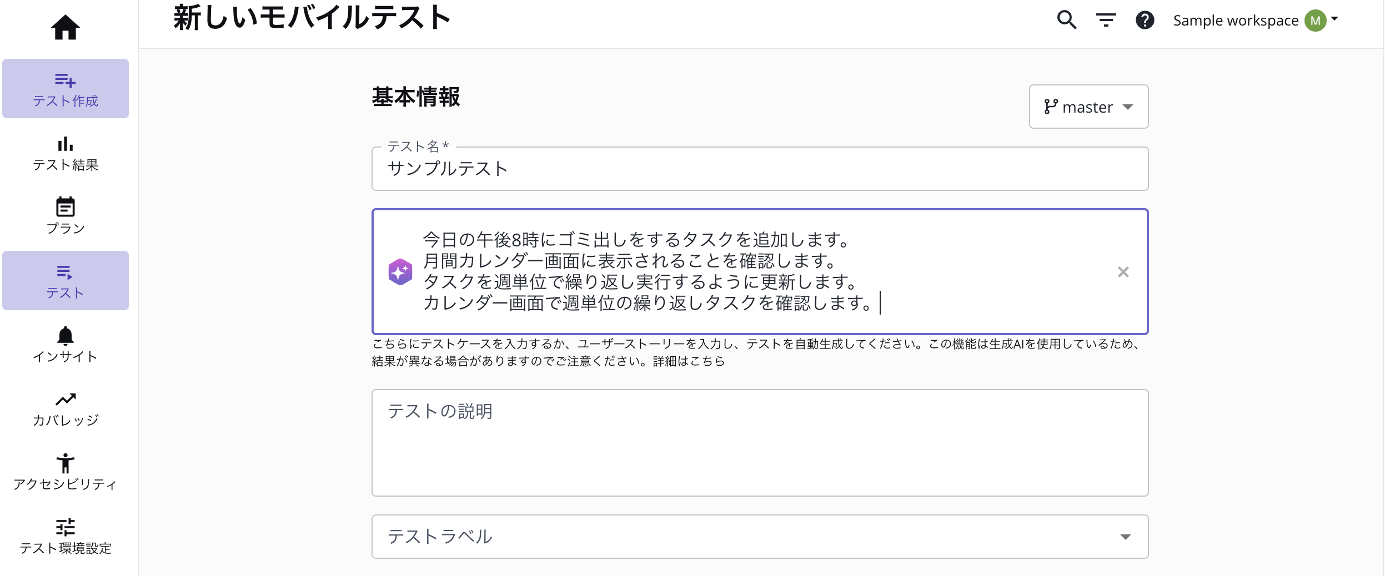Open the help question mark icon
Image resolution: width=1385 pixels, height=576 pixels.
pos(1145,21)
